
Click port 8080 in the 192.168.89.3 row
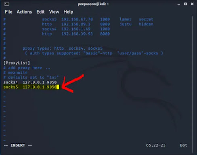click(105, 24)
